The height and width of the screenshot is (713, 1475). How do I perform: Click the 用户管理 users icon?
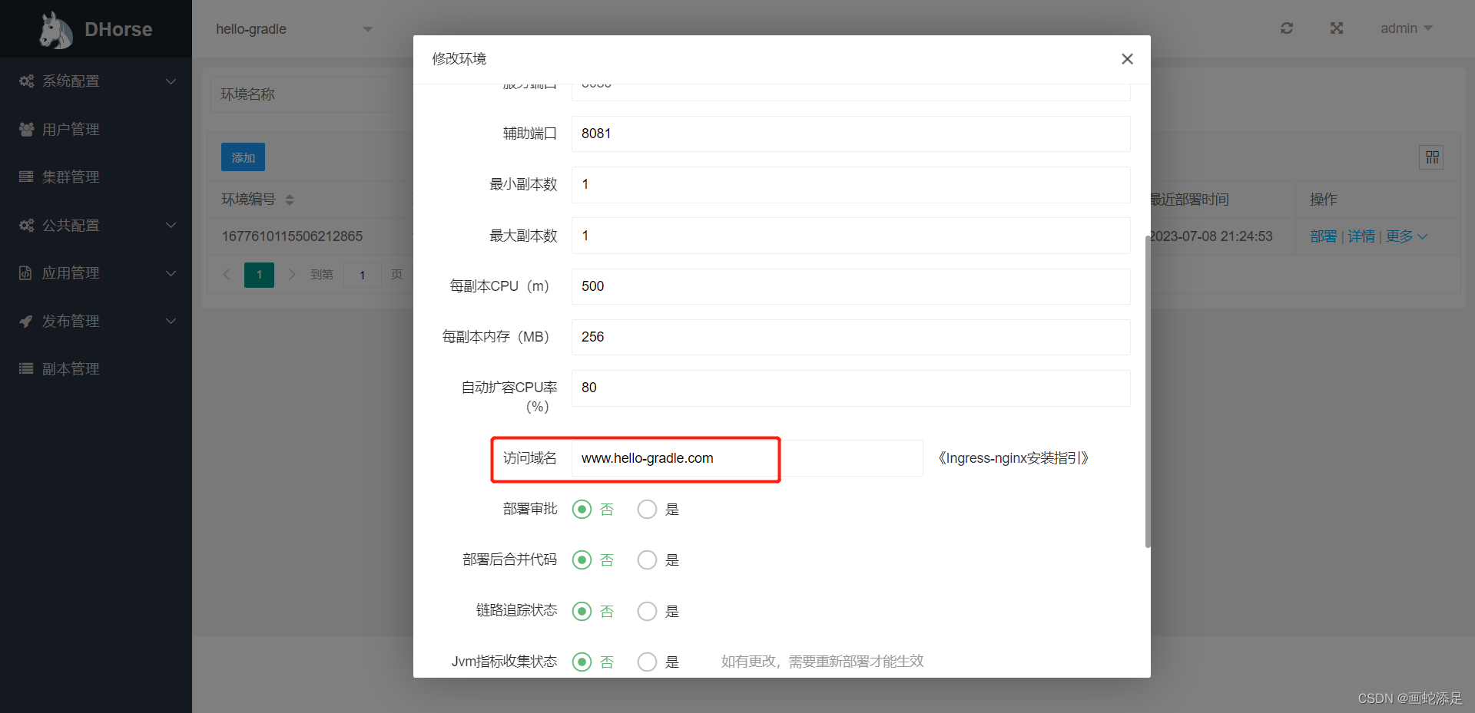coord(26,129)
